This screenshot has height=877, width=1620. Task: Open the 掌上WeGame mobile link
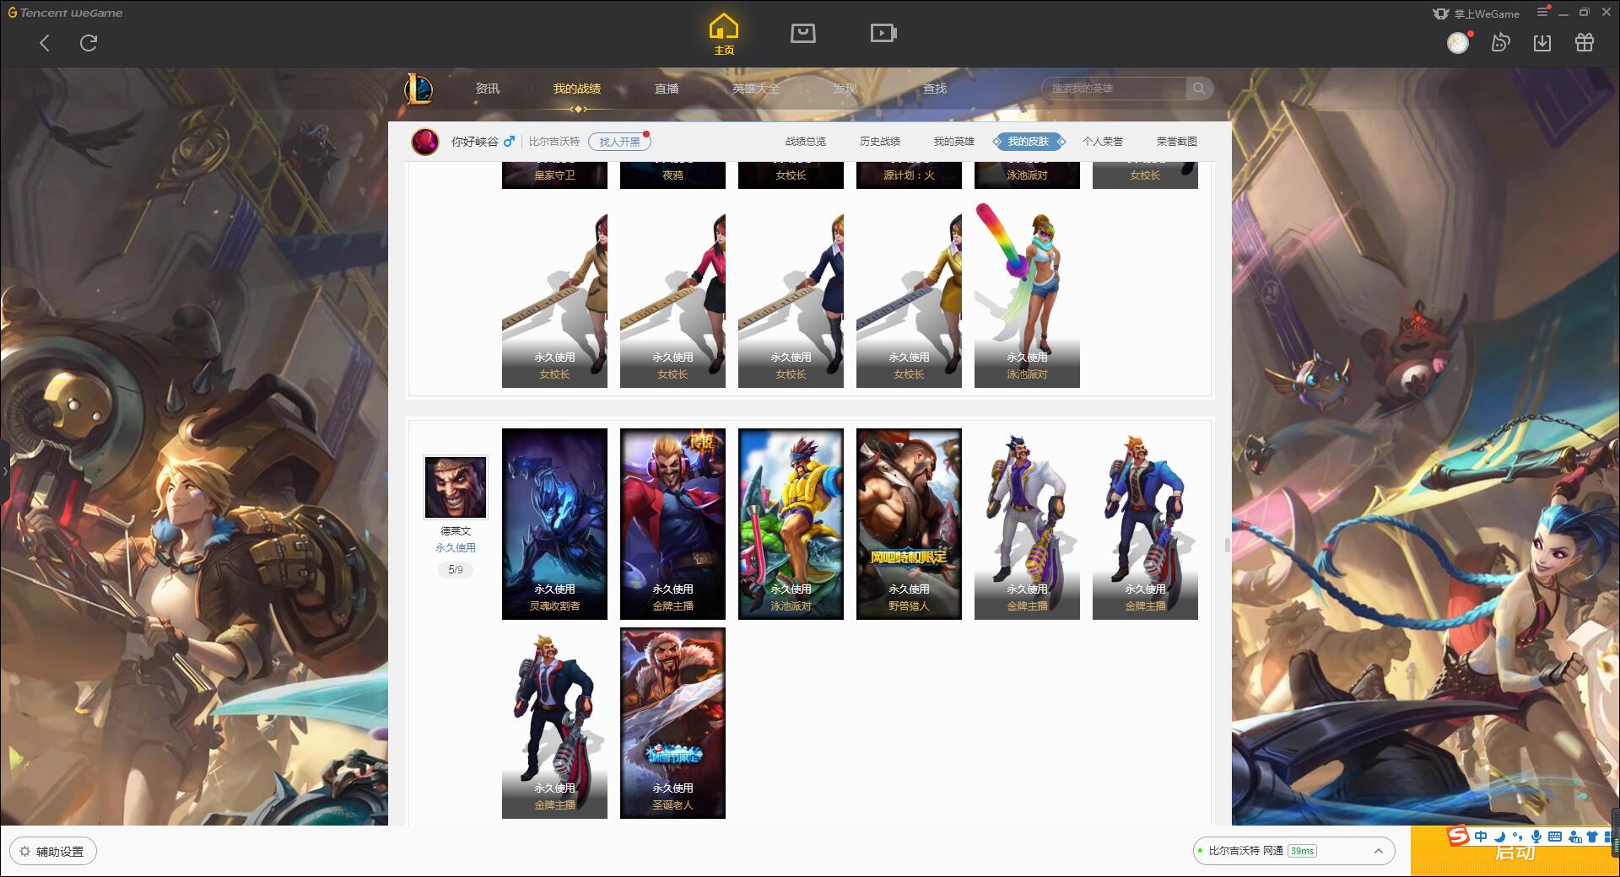coord(1475,13)
